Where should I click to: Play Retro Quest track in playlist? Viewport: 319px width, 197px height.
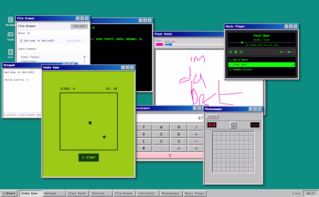[x=262, y=60]
